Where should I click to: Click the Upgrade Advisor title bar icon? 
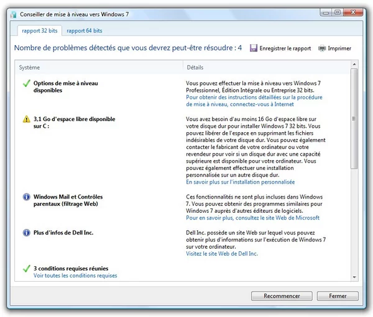pos(14,14)
